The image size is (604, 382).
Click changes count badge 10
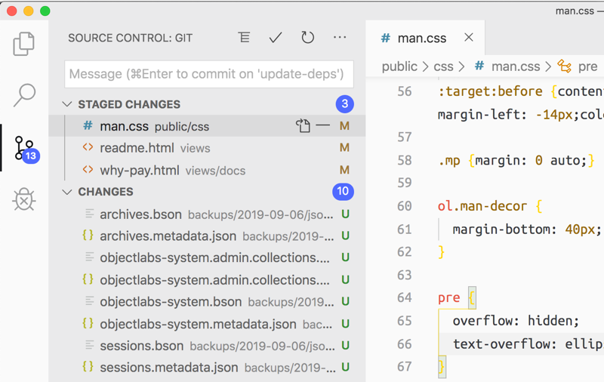pos(343,192)
